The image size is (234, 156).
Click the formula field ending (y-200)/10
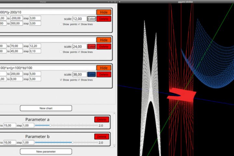(x=48, y=12)
